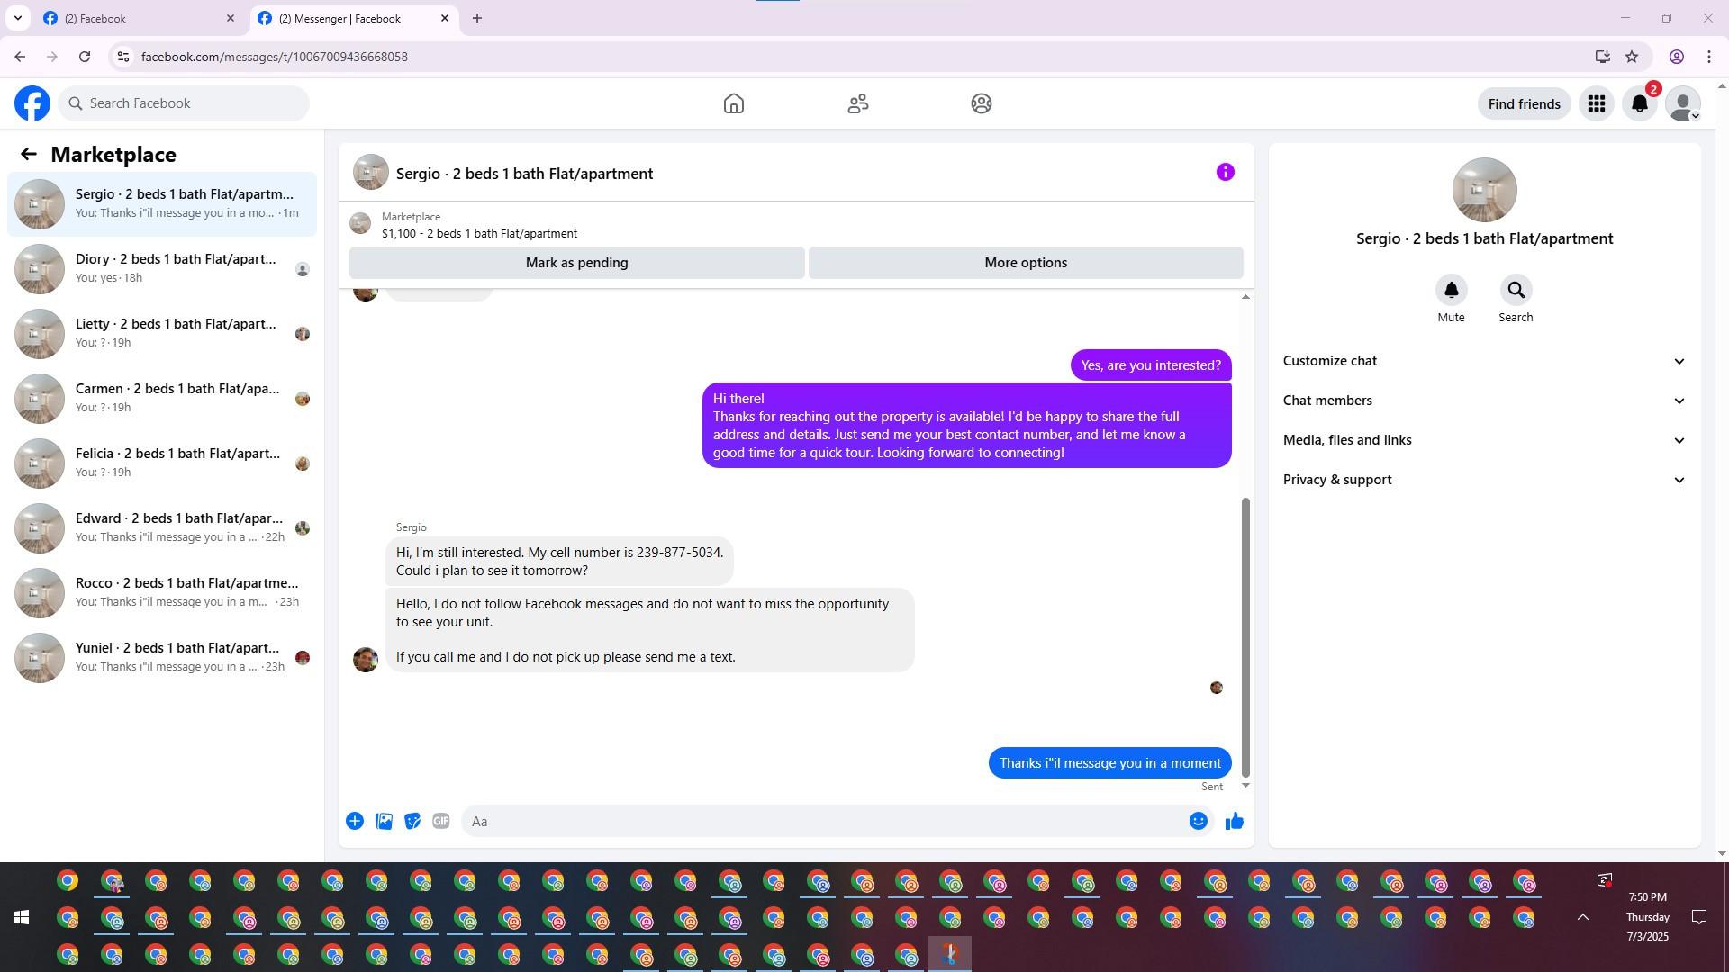The image size is (1729, 972).
Task: Open the Friends icon in top navigation
Action: coord(857,103)
